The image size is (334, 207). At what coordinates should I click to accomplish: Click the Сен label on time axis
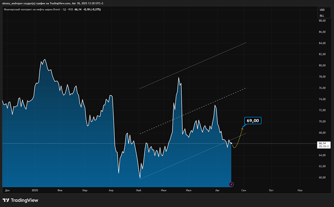tap(244, 190)
